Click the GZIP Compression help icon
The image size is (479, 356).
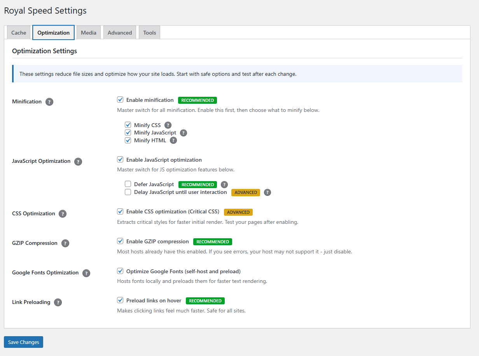[65, 243]
